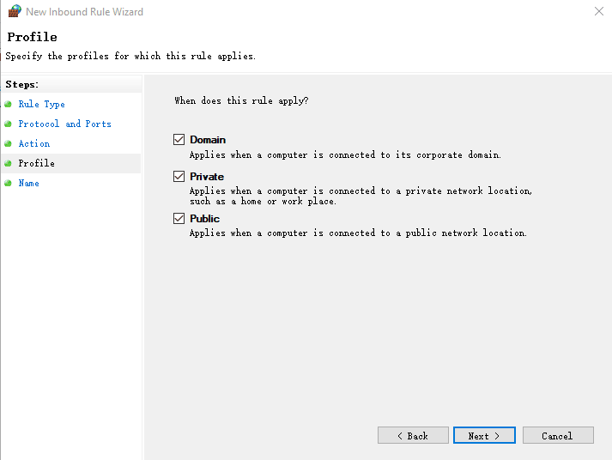612x460 pixels.
Task: Click the green bullet beside Name step
Action: (9, 183)
